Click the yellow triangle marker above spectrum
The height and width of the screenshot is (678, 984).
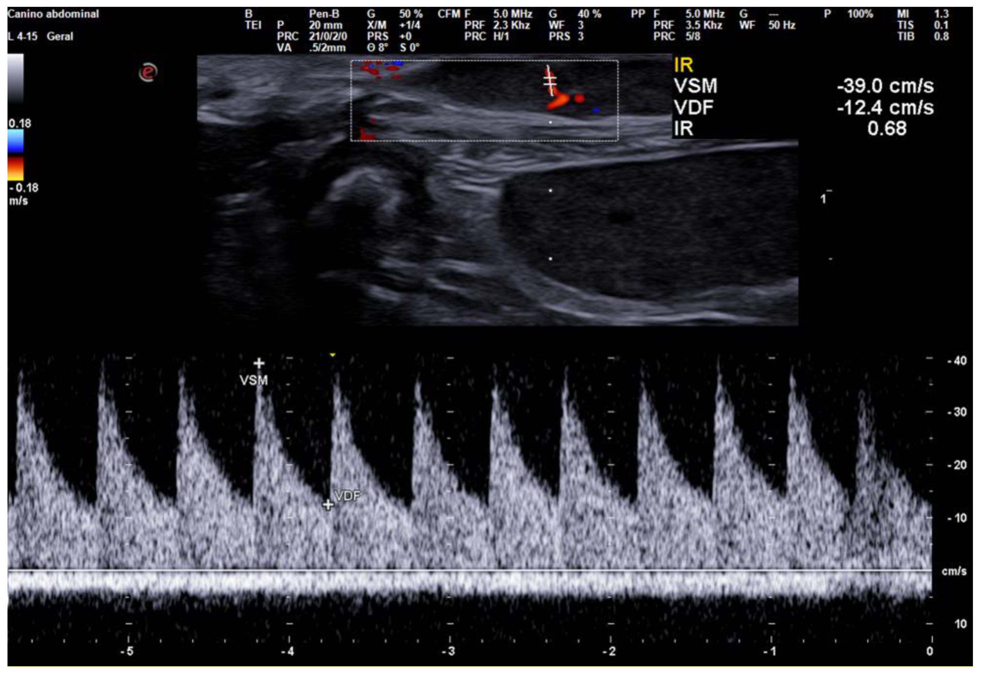(333, 355)
